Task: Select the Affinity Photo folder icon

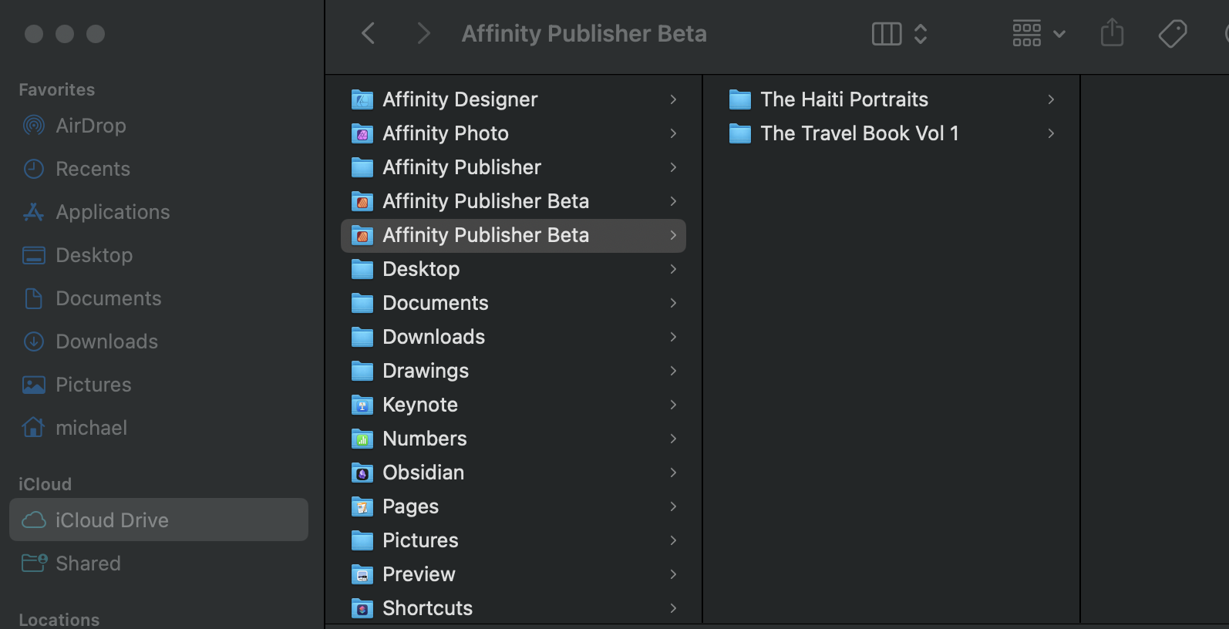Action: (x=362, y=133)
